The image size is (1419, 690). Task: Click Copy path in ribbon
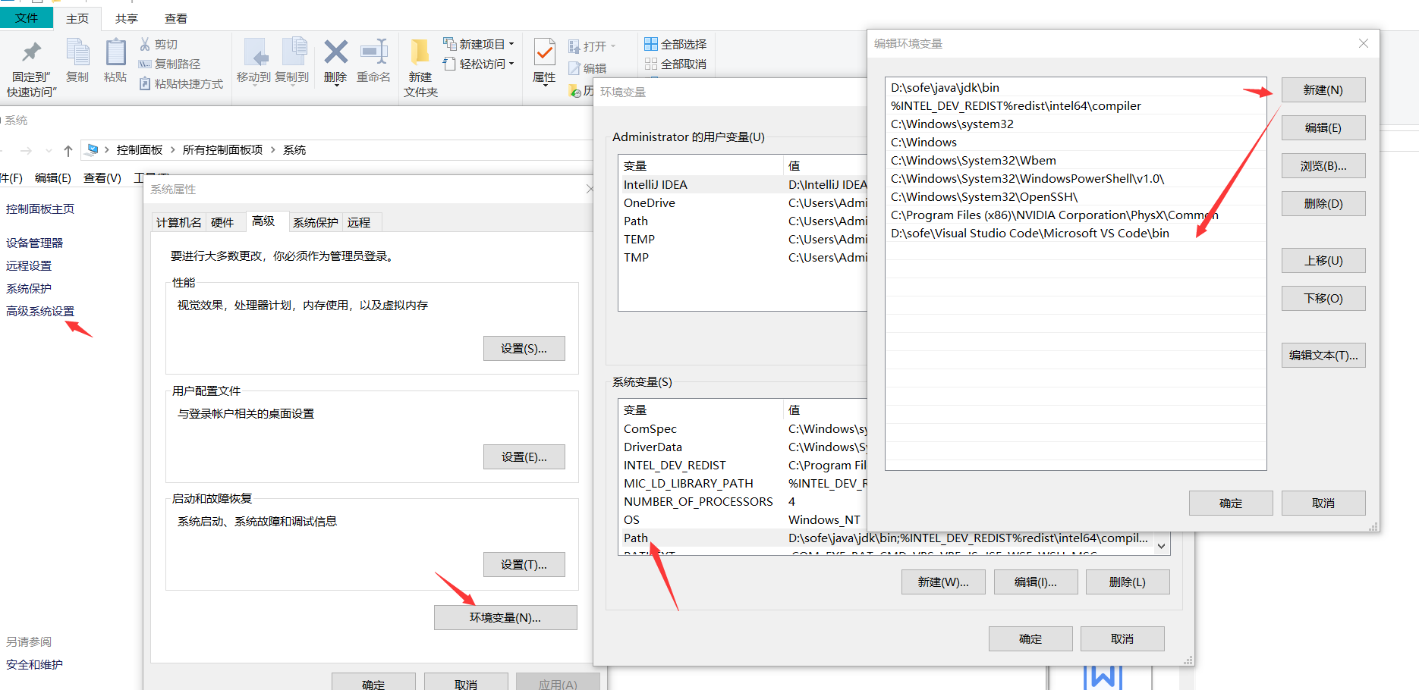pos(170,64)
